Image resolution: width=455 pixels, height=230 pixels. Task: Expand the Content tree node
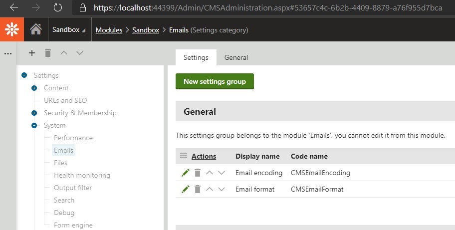click(34, 88)
